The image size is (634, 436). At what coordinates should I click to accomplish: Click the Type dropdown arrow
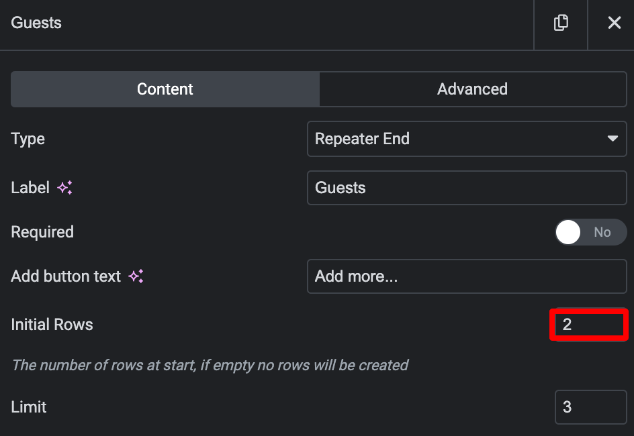(x=613, y=138)
